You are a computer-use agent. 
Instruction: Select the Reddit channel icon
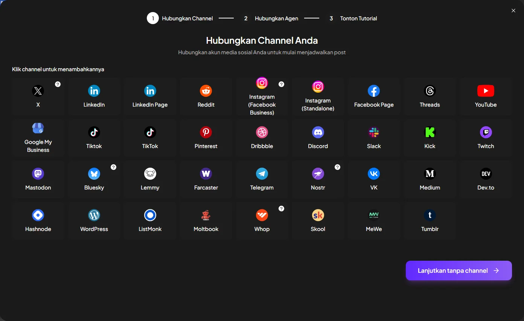[206, 91]
